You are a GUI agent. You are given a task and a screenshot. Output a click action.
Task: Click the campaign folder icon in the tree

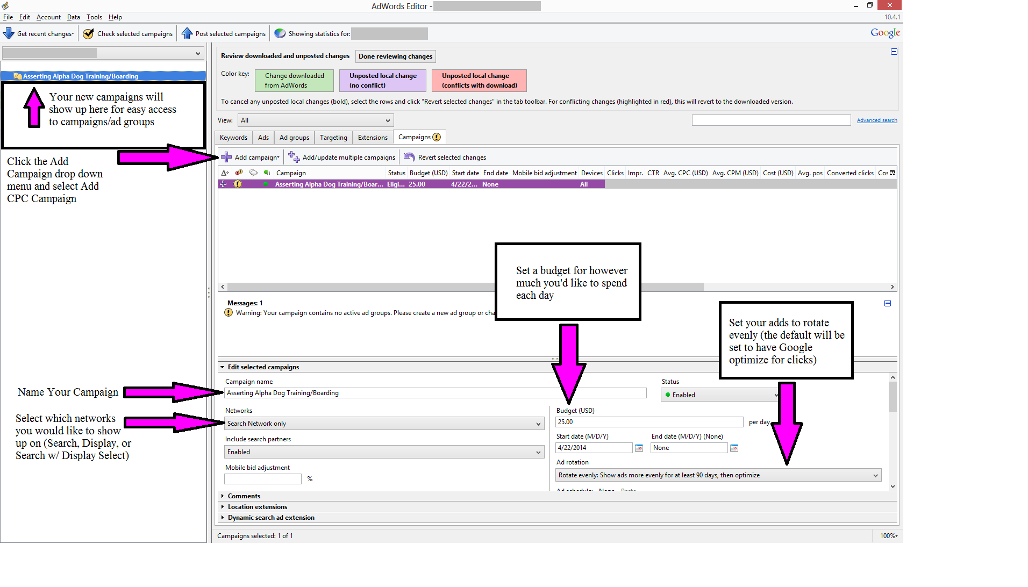[x=18, y=76]
